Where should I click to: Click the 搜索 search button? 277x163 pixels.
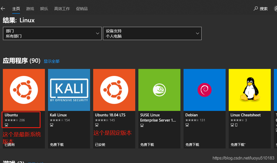pyautogui.click(x=261, y=9)
